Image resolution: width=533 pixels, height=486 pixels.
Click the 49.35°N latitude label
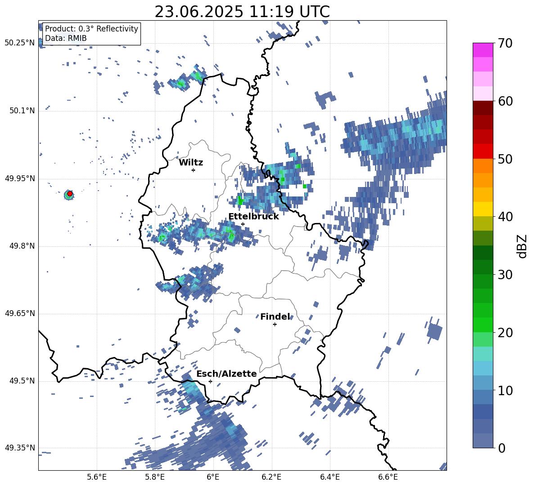coord(20,448)
